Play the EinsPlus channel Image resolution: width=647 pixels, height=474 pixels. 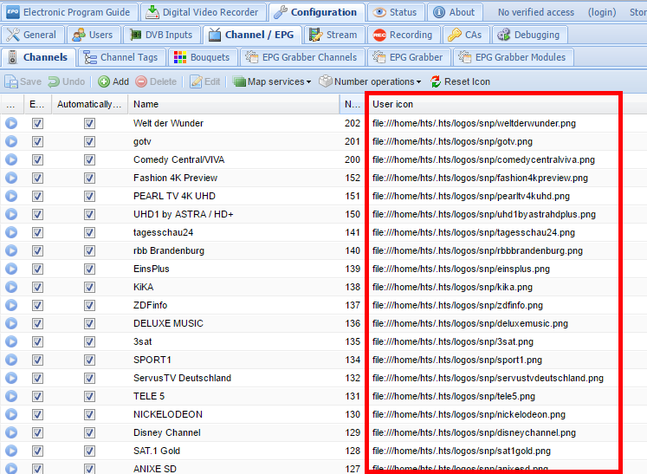click(11, 269)
